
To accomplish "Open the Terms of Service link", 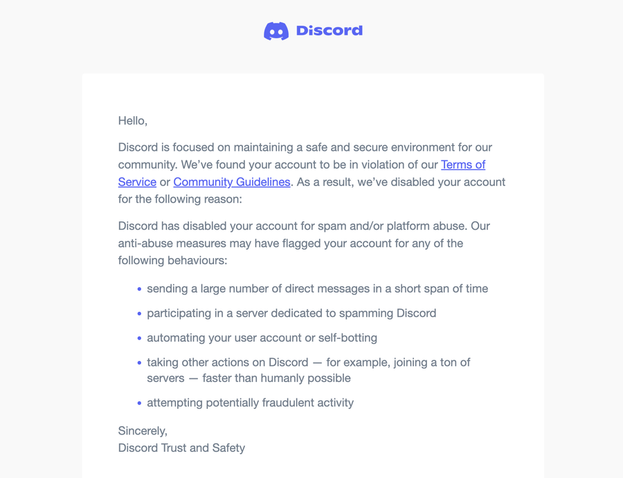I will pos(462,165).
